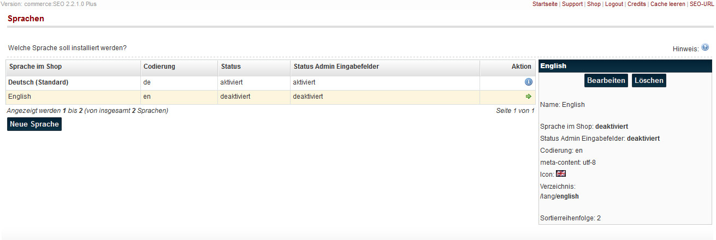Click the Aktion column header
716x240 pixels.
pyautogui.click(x=521, y=67)
